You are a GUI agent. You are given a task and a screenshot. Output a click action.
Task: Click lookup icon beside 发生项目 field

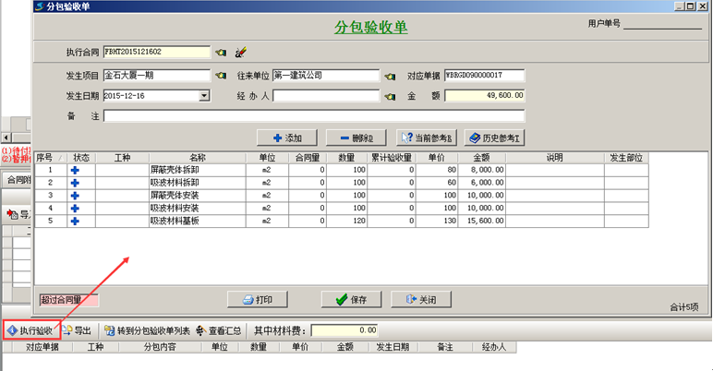coord(221,76)
